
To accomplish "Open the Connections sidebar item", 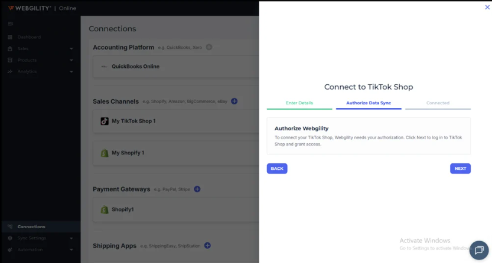I will [40, 226].
